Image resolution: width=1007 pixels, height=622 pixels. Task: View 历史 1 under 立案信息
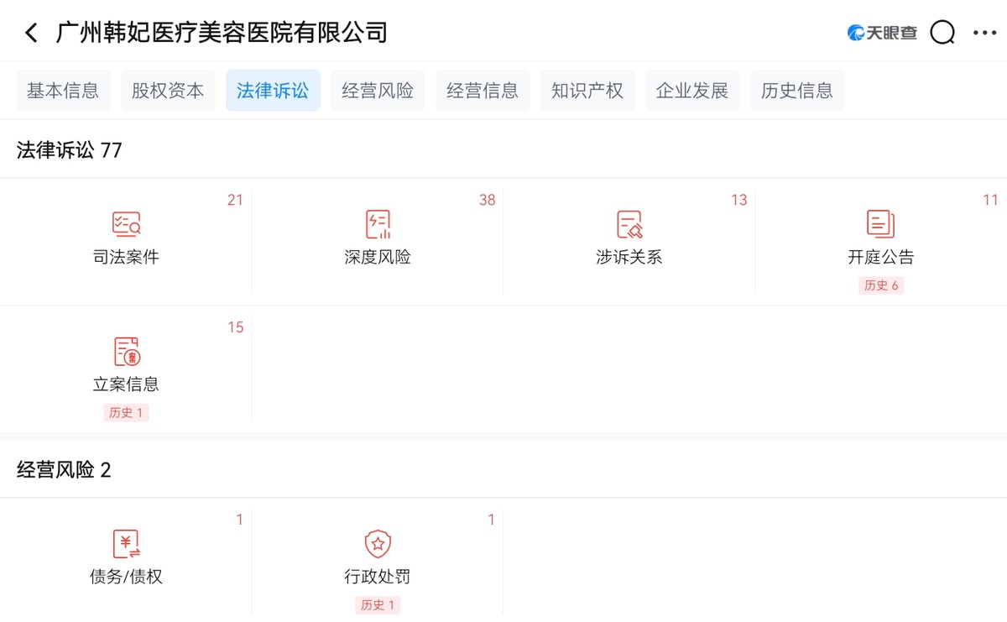pos(126,412)
